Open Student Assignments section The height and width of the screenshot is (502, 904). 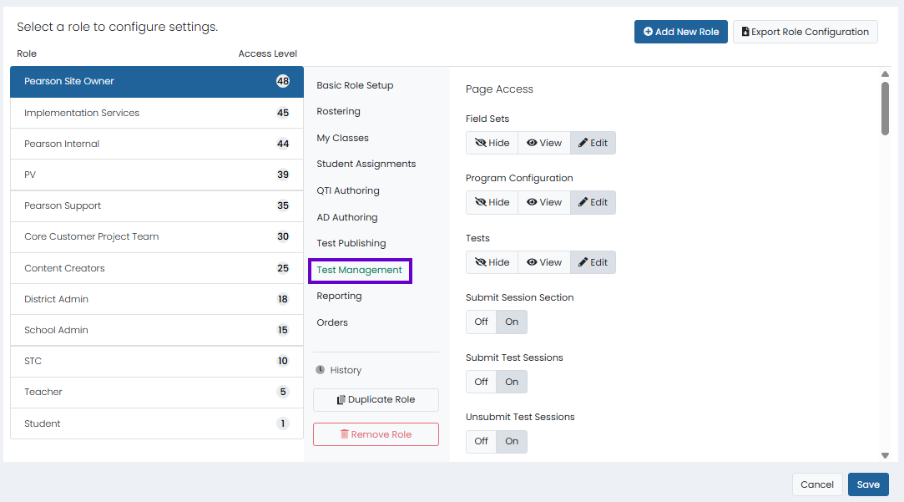[x=366, y=164]
